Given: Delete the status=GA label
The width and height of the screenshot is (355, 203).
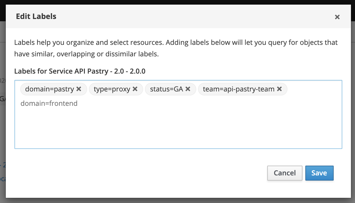Looking at the screenshot, I should [188, 89].
